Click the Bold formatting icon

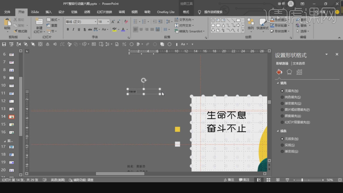point(68,30)
